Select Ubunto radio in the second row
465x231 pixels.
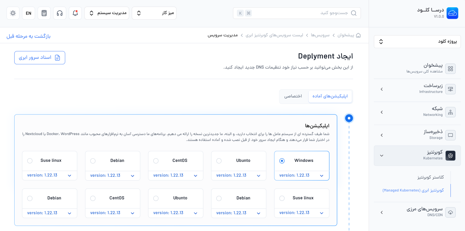click(x=156, y=198)
